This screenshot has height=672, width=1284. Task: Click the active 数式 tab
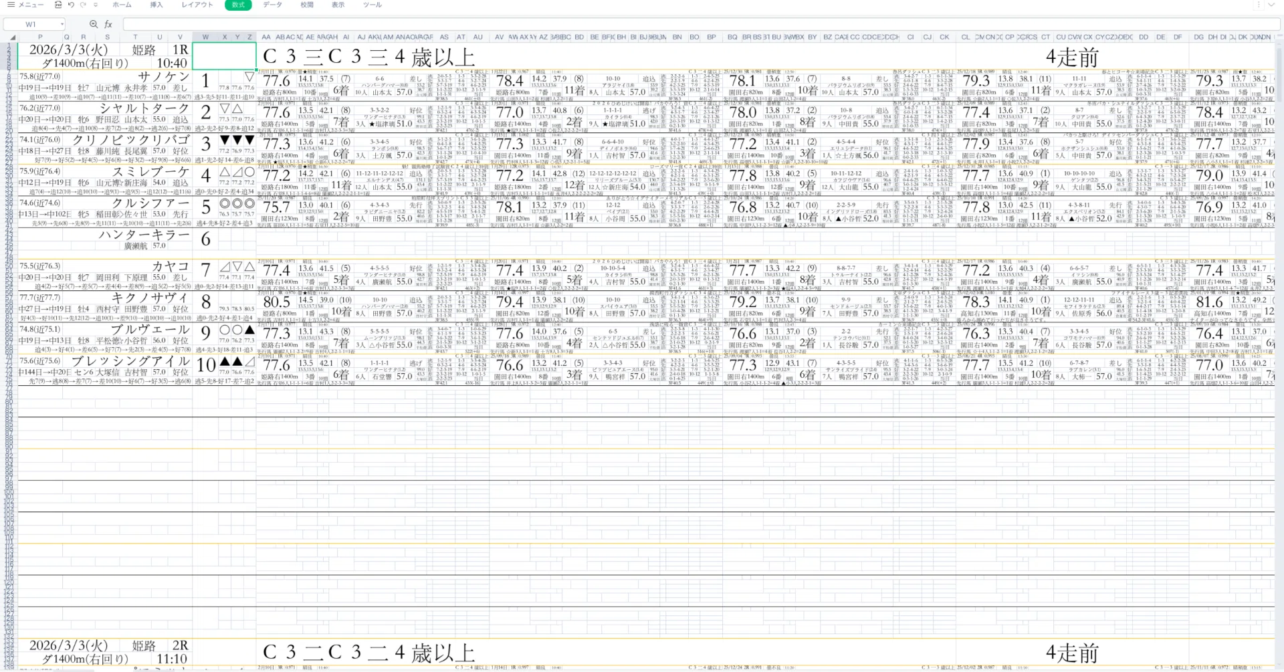pyautogui.click(x=239, y=5)
